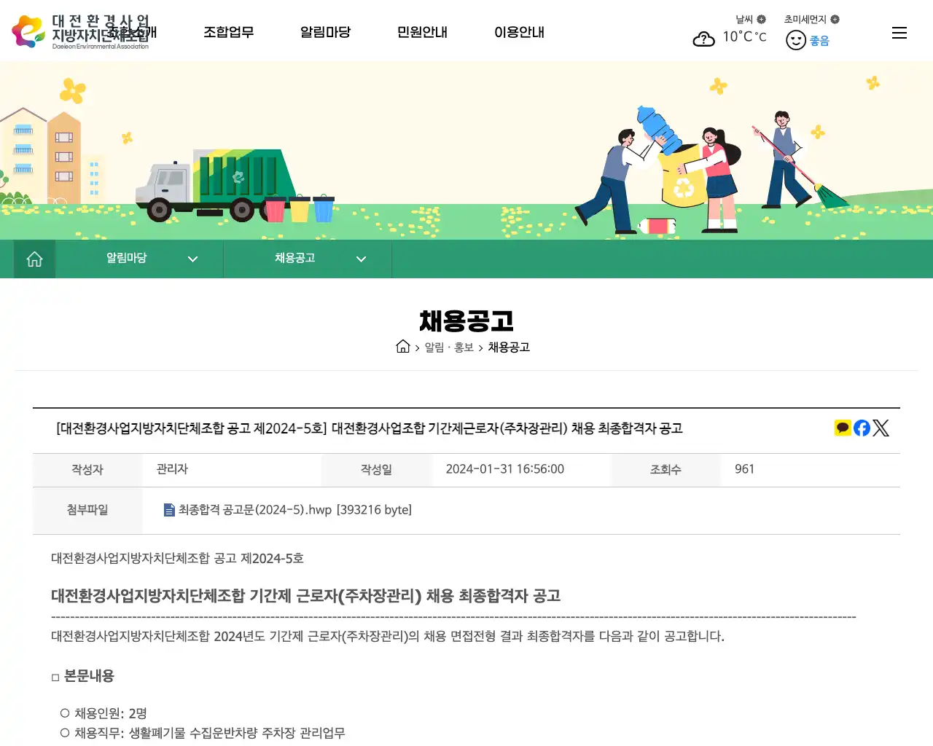933x746 pixels.
Task: Share the post on X (Twitter)
Action: pos(881,428)
